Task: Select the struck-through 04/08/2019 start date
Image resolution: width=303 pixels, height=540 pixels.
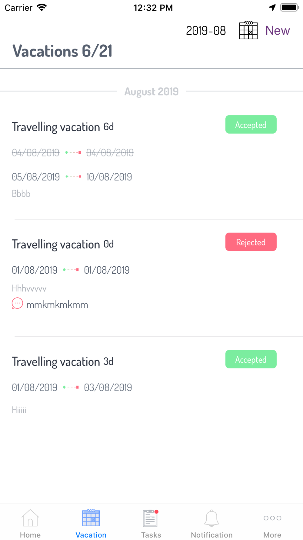Action: click(36, 152)
